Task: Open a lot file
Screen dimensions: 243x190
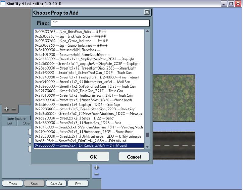Action: tap(12, 184)
